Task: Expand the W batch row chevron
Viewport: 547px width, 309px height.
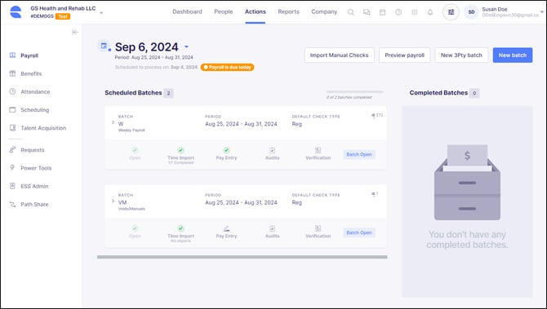Action: pyautogui.click(x=113, y=122)
